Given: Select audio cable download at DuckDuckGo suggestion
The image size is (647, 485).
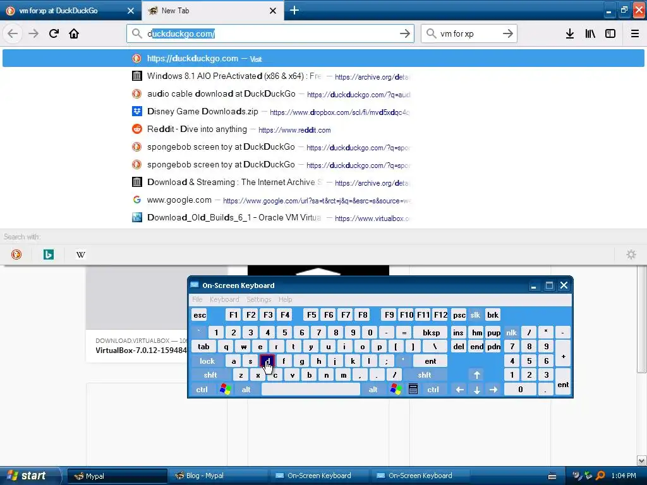Looking at the screenshot, I should point(323,94).
